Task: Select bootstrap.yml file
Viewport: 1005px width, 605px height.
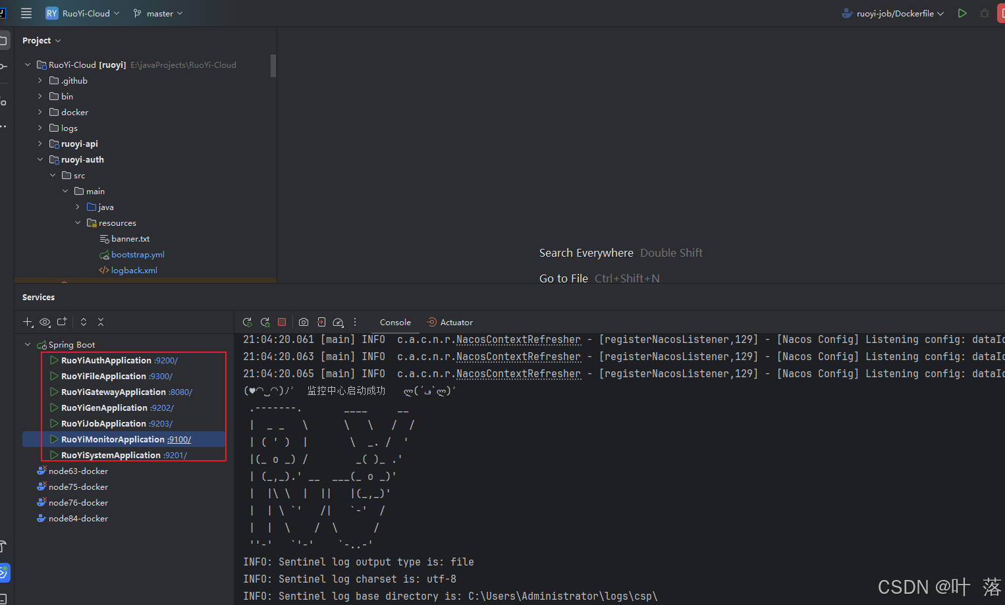Action: tap(138, 254)
